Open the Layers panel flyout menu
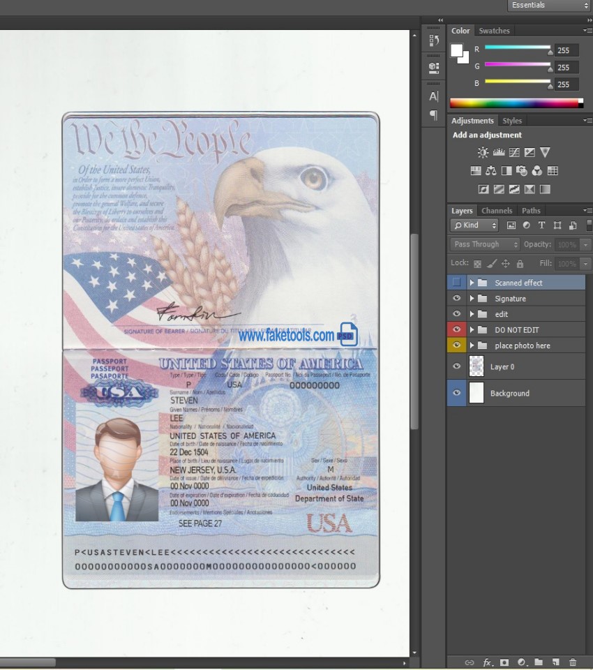This screenshot has height=670, width=593. pyautogui.click(x=588, y=210)
